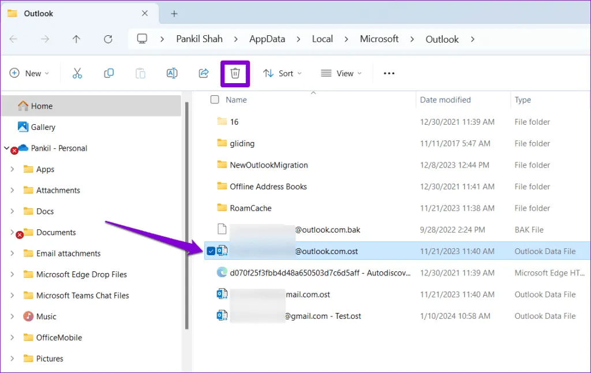591x373 pixels.
Task: Open the See more ellipsis menu
Action: (389, 73)
